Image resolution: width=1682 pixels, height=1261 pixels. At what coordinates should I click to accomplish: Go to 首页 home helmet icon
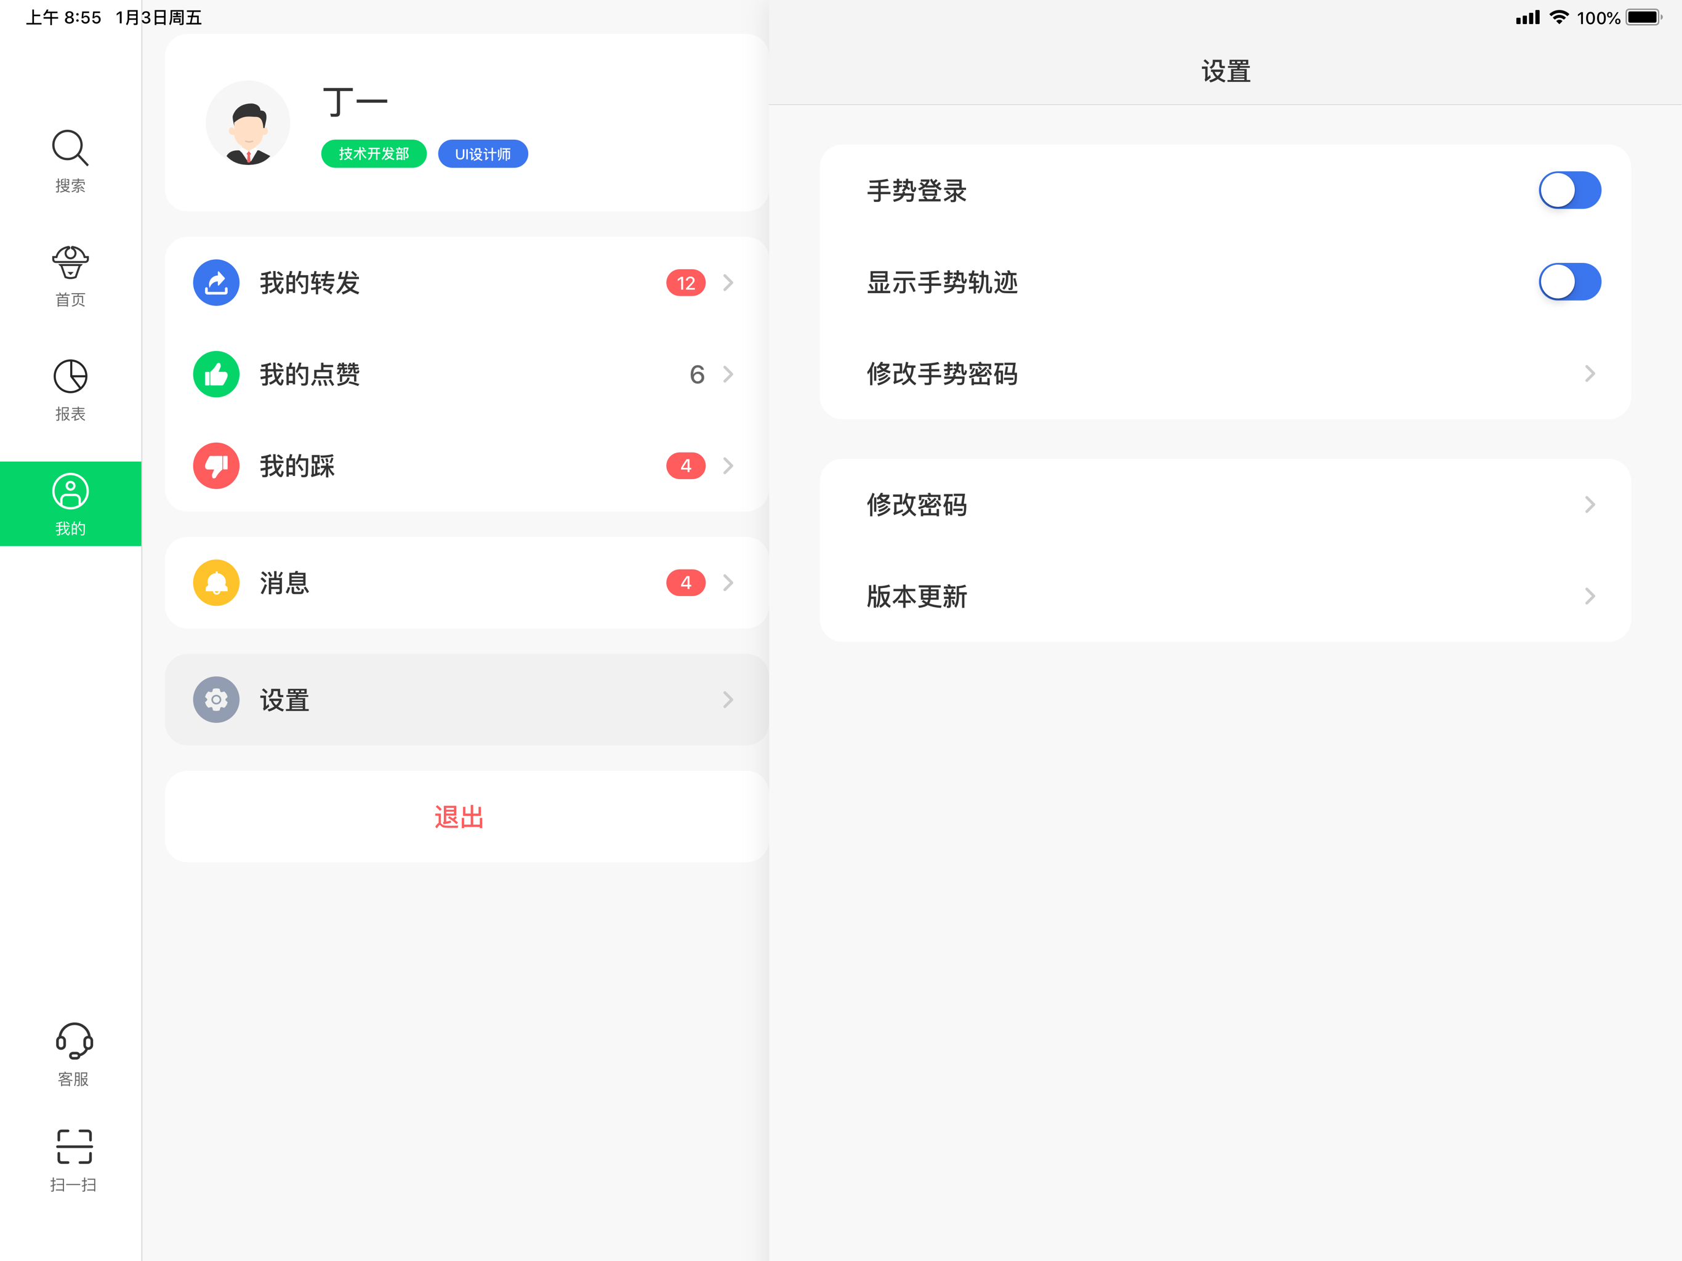pyautogui.click(x=70, y=262)
